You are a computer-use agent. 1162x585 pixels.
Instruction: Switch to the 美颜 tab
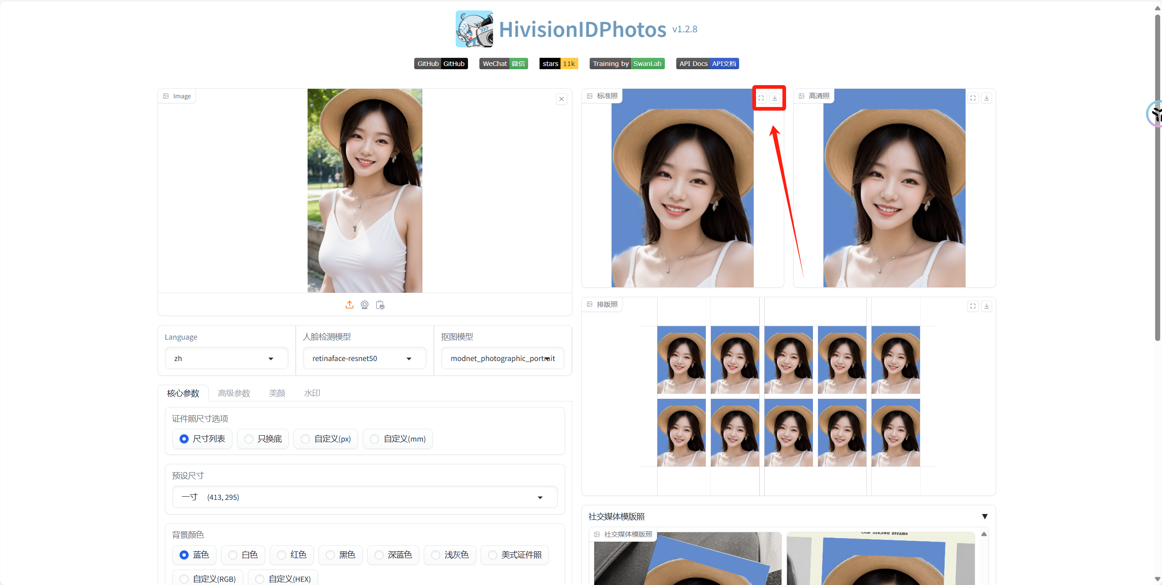[x=277, y=393]
